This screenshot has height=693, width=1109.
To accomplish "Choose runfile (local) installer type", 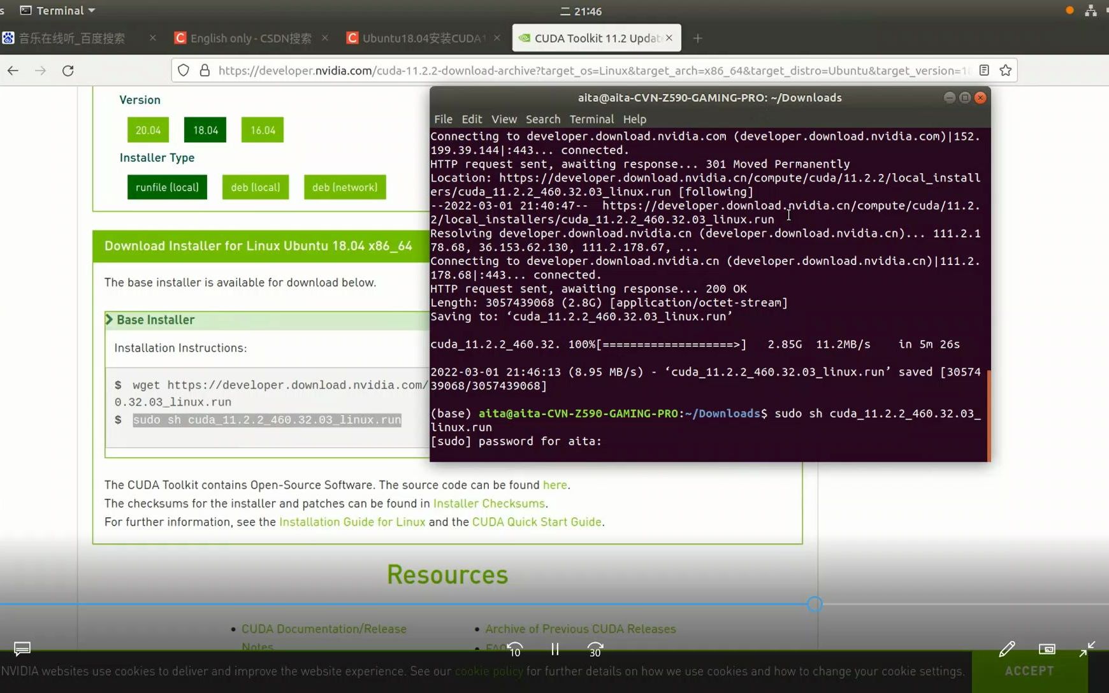I will 167,187.
